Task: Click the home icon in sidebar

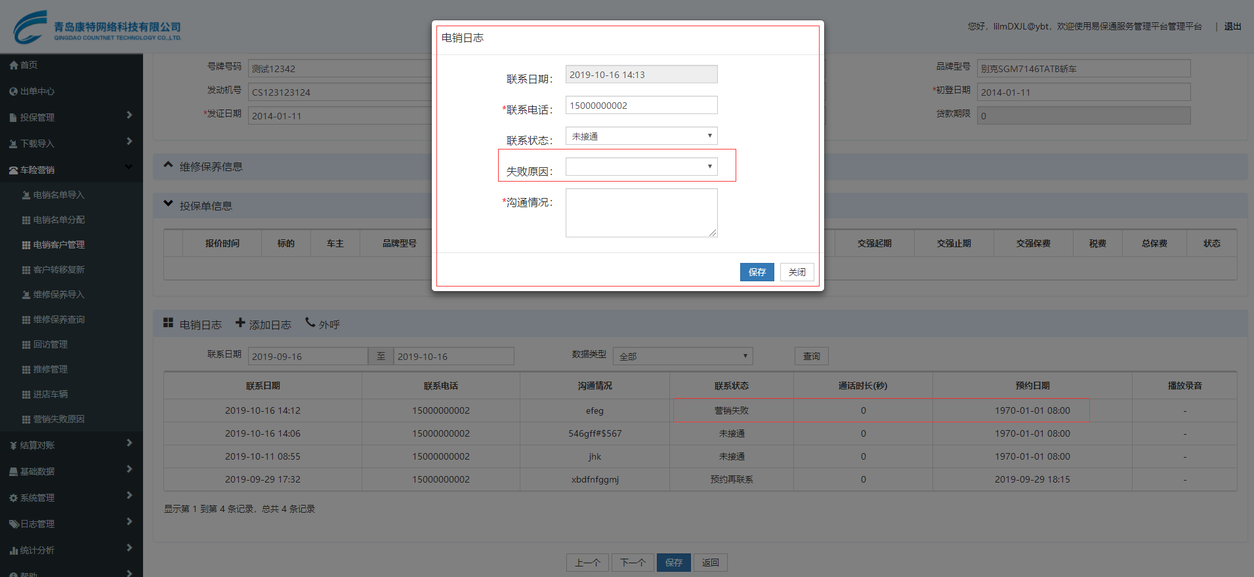Action: 13,65
